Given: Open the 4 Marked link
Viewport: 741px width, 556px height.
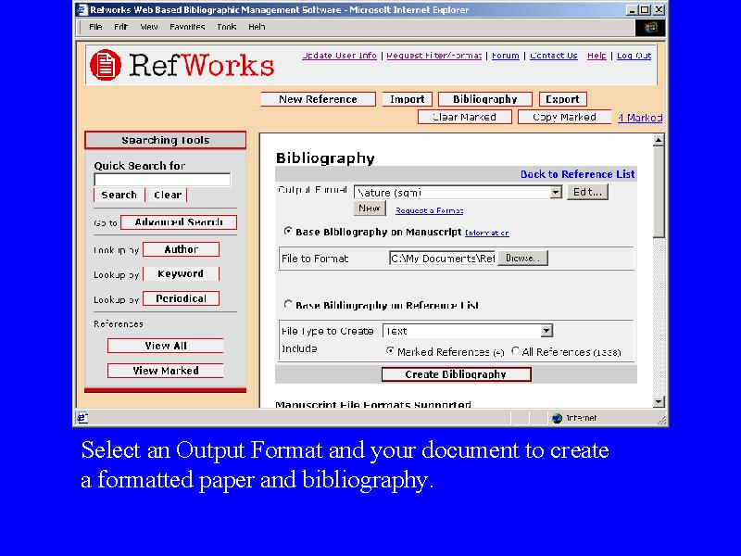Looking at the screenshot, I should 640,118.
